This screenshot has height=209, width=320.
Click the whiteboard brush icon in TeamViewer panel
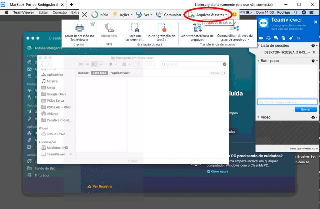291,38
